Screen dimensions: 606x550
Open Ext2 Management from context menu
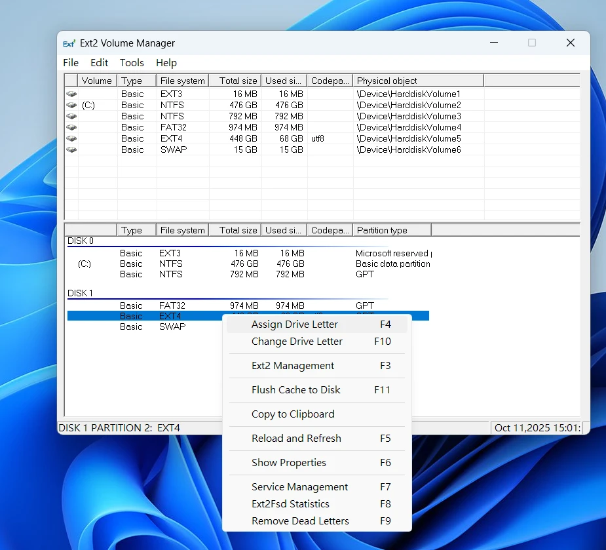(x=293, y=366)
